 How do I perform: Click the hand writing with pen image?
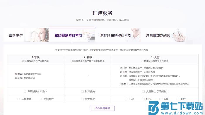coord(179,35)
